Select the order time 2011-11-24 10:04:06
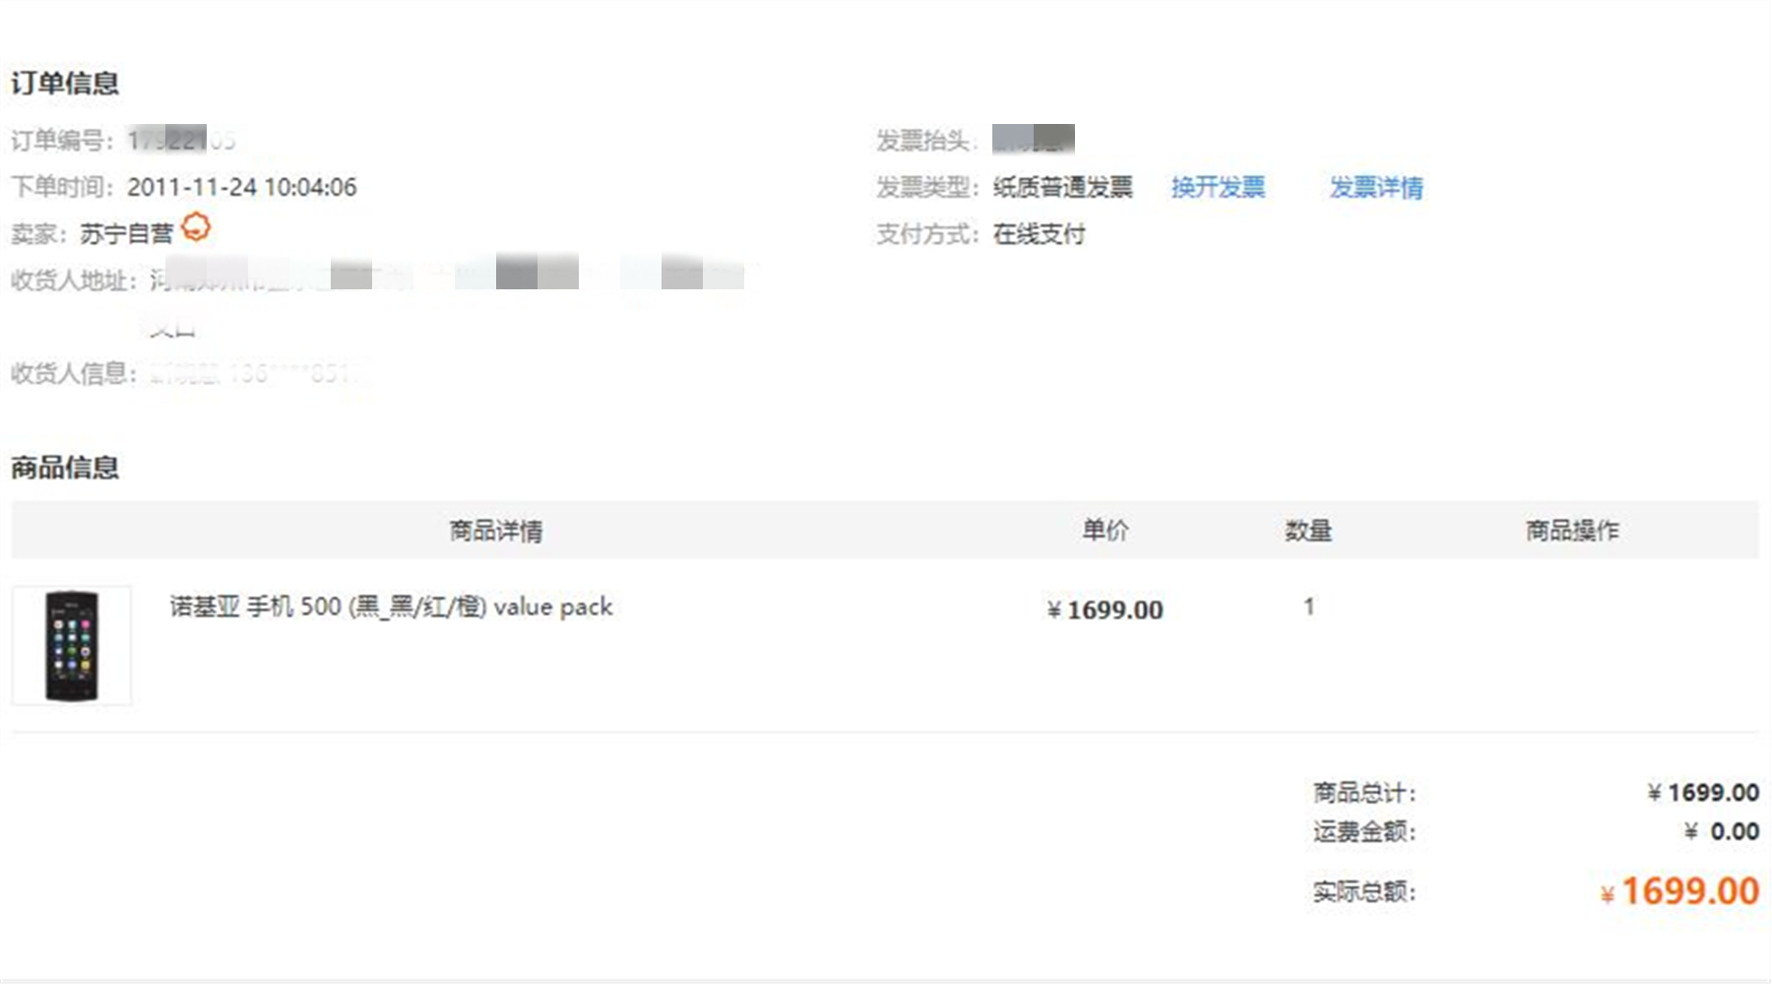 click(x=243, y=186)
